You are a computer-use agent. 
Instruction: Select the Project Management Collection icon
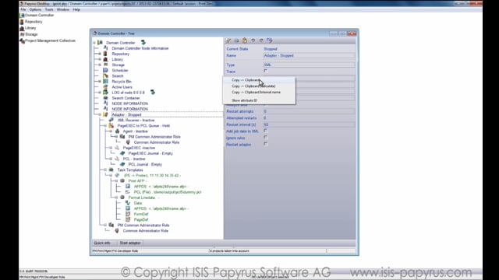[x=22, y=40]
